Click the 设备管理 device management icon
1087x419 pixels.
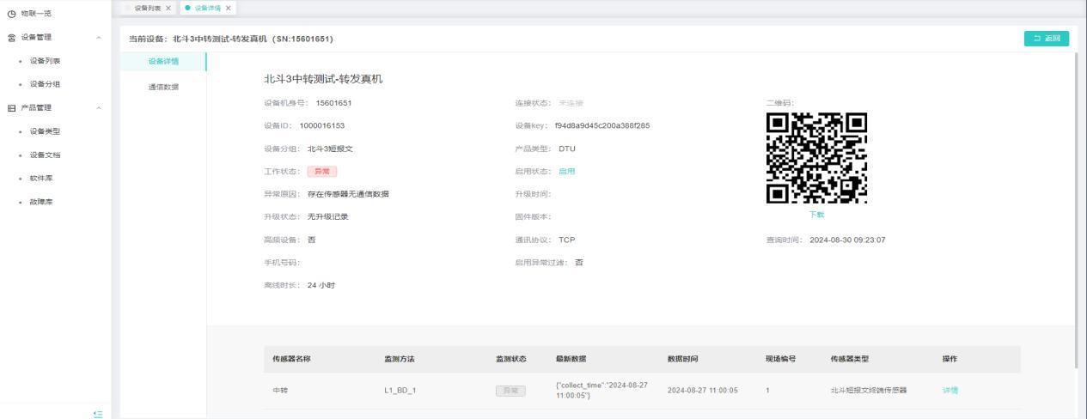11,36
